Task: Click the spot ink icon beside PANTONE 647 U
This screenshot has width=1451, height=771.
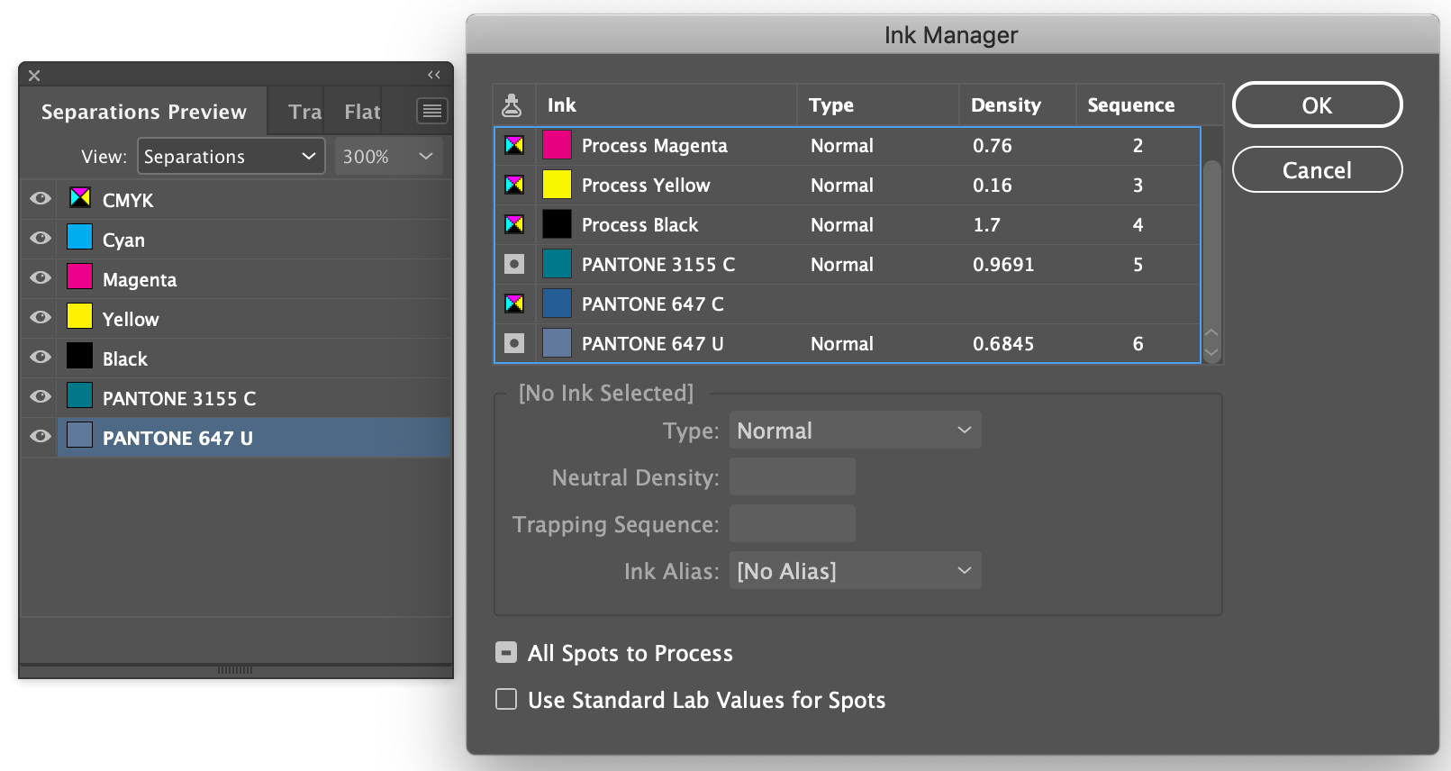Action: [x=514, y=343]
